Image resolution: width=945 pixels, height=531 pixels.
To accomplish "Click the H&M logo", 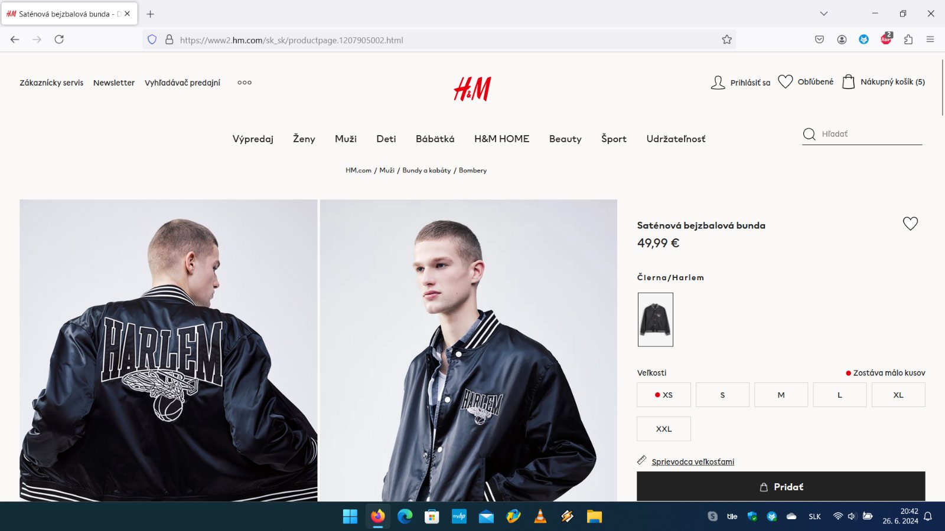I will coord(472,89).
